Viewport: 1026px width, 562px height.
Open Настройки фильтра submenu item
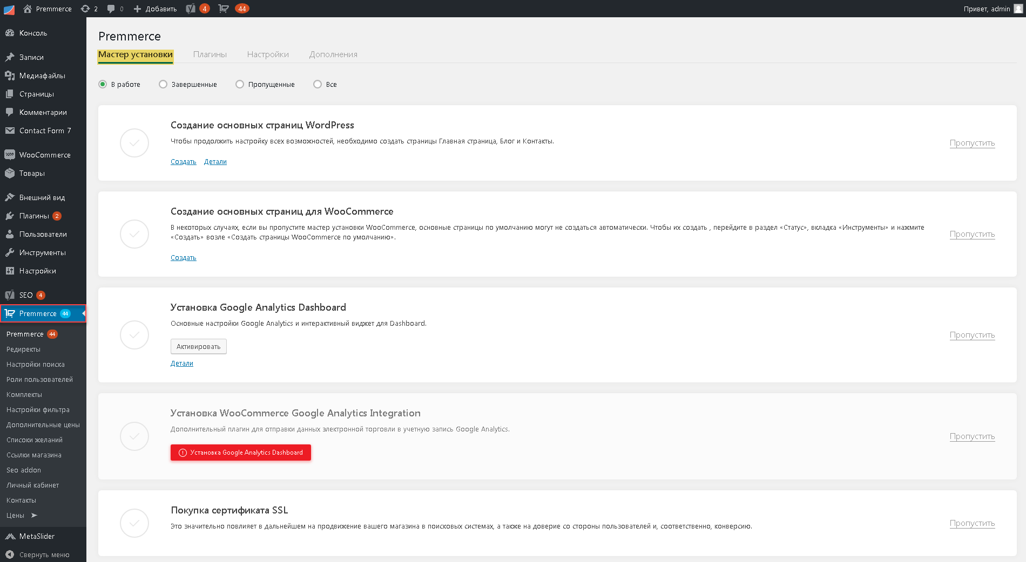point(38,410)
